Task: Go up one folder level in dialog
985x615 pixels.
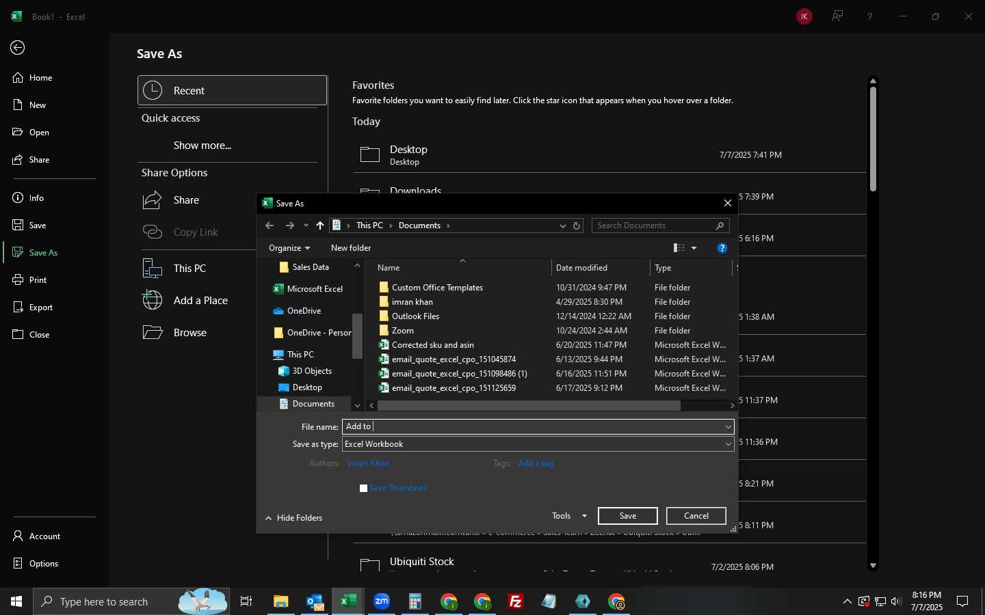Action: click(320, 225)
